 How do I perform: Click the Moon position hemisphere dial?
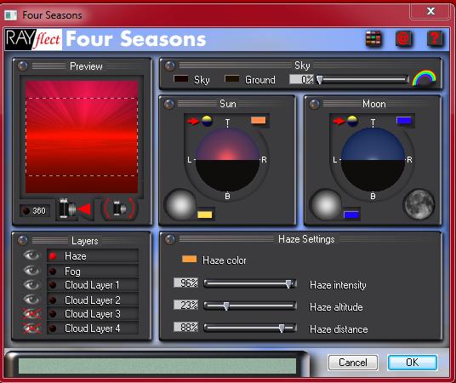click(x=373, y=159)
